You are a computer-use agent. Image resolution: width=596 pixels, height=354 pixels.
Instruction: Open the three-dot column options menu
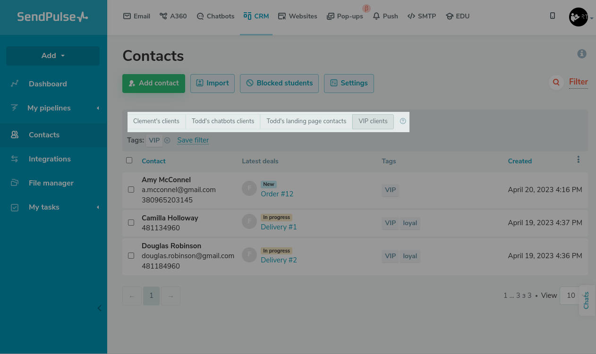point(578,160)
